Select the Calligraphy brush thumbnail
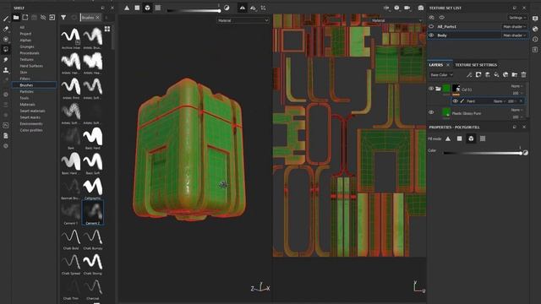Screen dimensions: 541x304 click(93, 187)
